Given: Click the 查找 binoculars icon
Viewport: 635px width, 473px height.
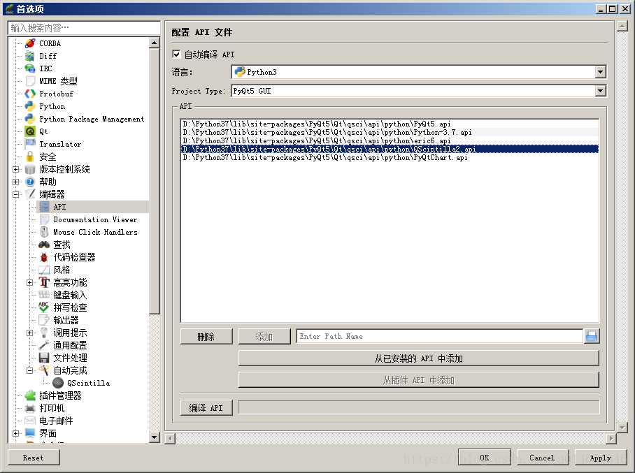Looking at the screenshot, I should coord(44,245).
